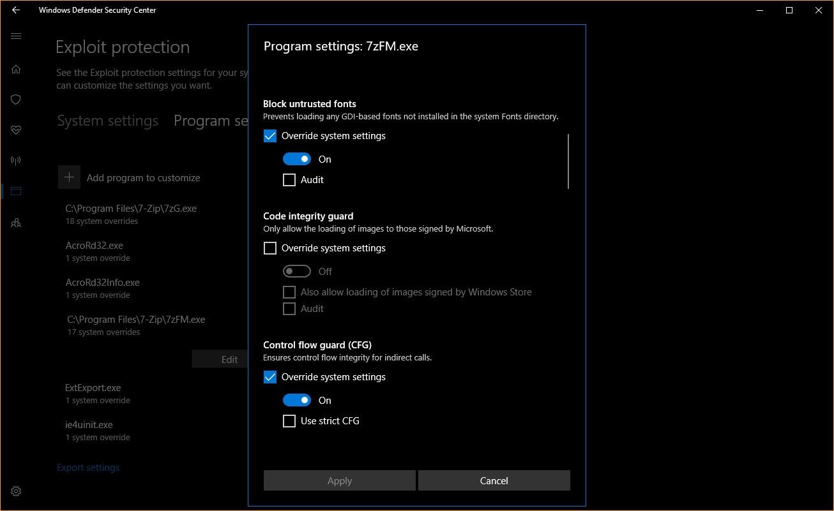834x511 pixels.
Task: Uncheck Override system settings for Control flow guard
Action: point(270,377)
